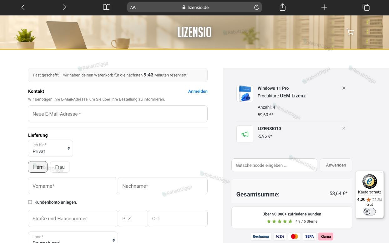389x243 pixels.
Task: Click the Gutscheincode eingeben field
Action: (274, 165)
